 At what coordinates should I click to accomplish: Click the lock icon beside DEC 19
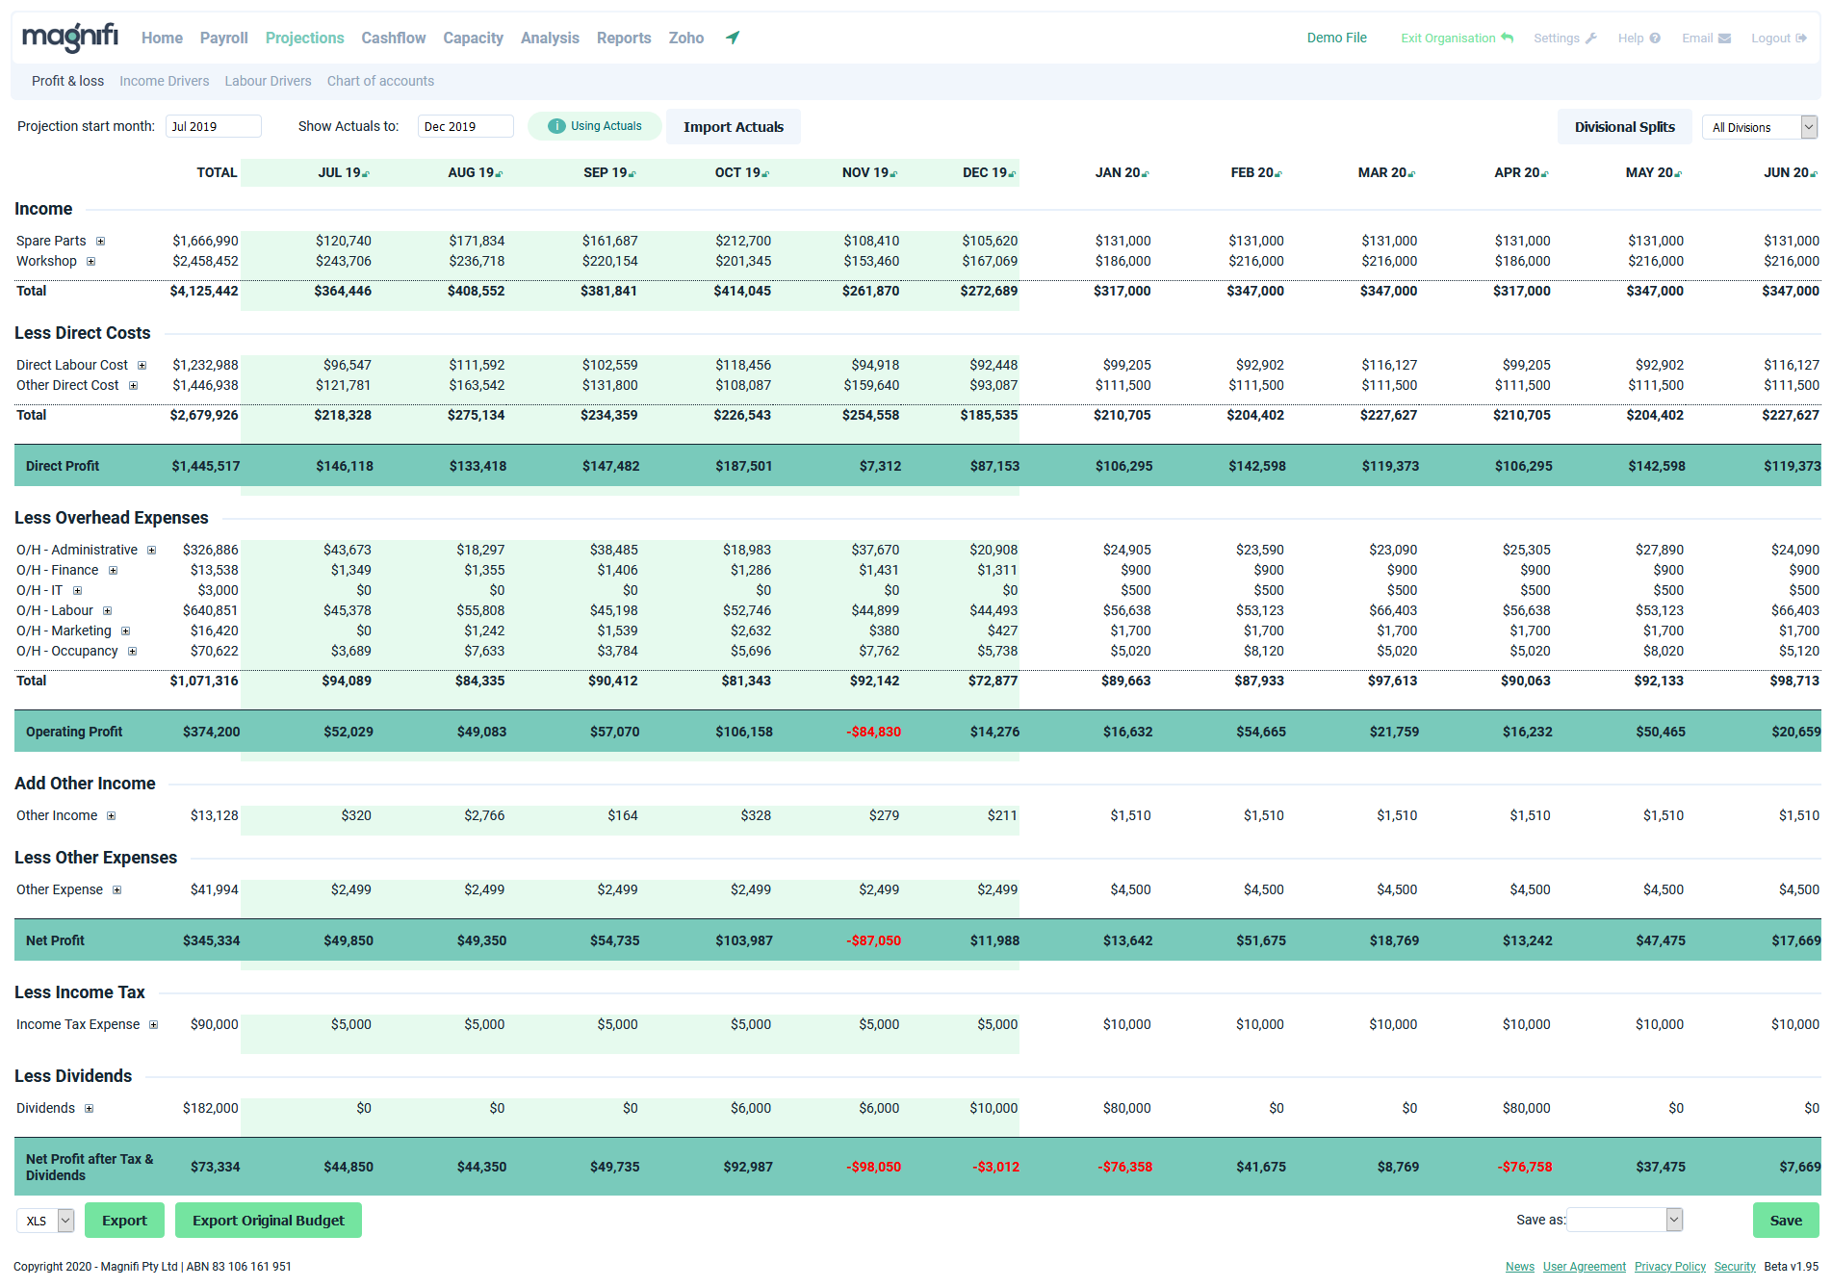coord(1012,174)
